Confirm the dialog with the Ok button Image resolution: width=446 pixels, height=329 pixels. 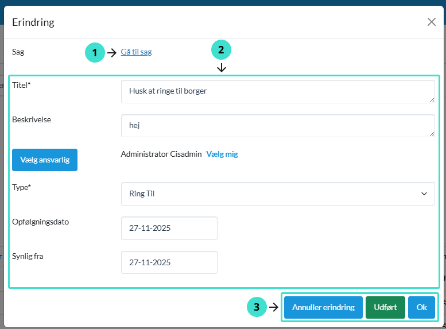click(421, 308)
